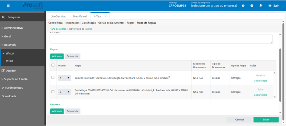
Task: Click the Salvar button
Action: (x=266, y=120)
